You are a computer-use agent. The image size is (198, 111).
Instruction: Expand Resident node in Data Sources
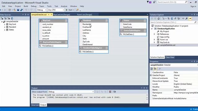click(x=5, y=27)
